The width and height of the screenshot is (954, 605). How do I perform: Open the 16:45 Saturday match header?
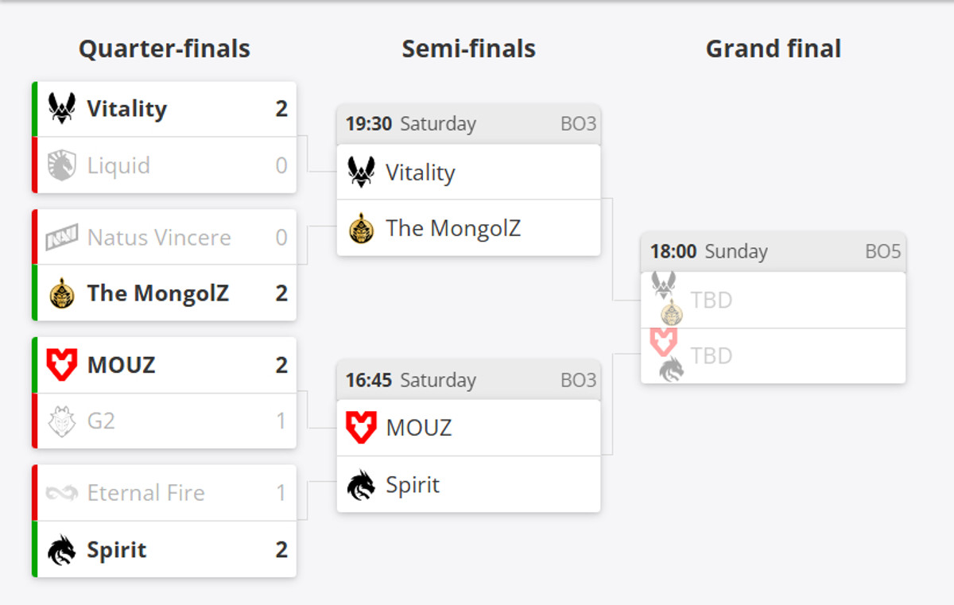468,380
